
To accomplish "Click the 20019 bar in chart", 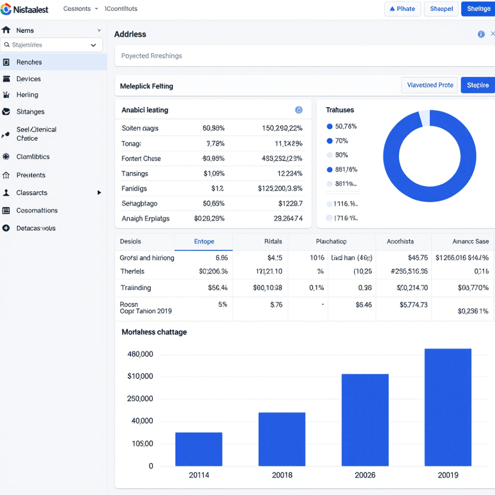I will (447, 407).
